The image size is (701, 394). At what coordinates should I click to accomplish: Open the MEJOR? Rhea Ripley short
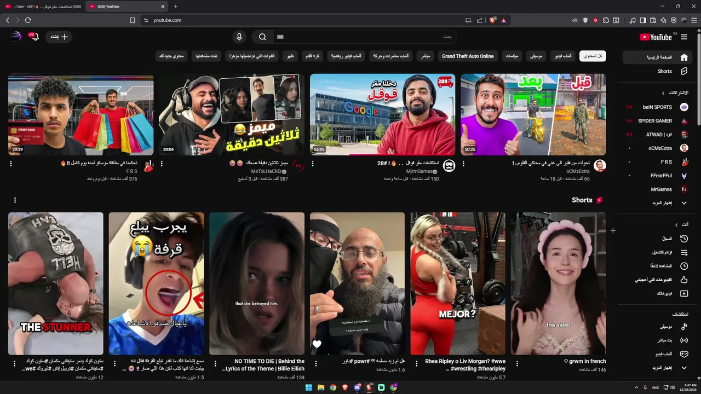[x=458, y=283]
